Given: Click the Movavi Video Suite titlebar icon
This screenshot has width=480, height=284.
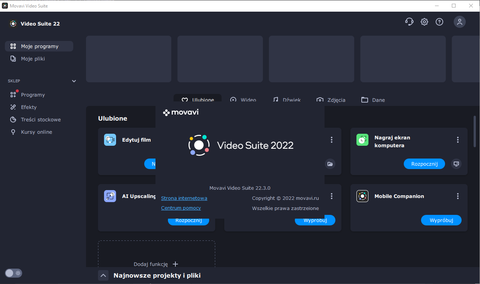Looking at the screenshot, I should point(5,6).
